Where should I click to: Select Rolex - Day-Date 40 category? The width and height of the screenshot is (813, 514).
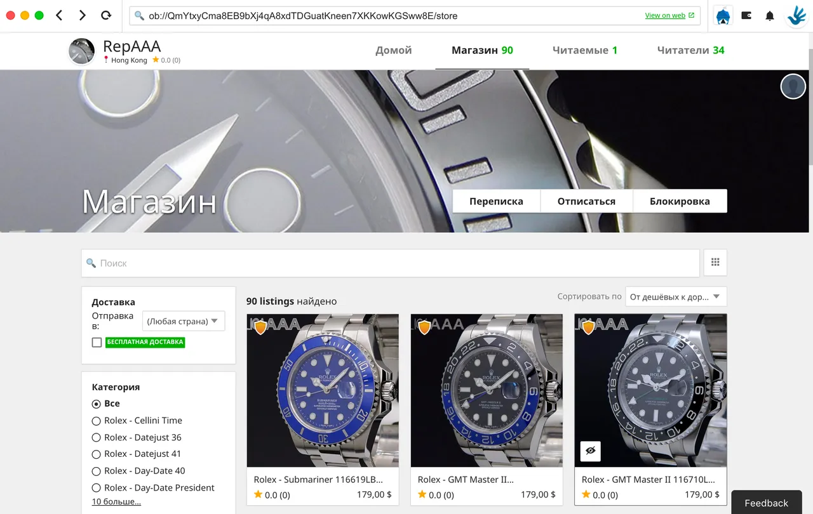(x=97, y=471)
